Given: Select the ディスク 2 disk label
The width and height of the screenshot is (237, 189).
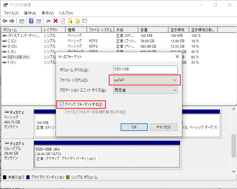Looking at the screenshot, I should [x=17, y=112].
